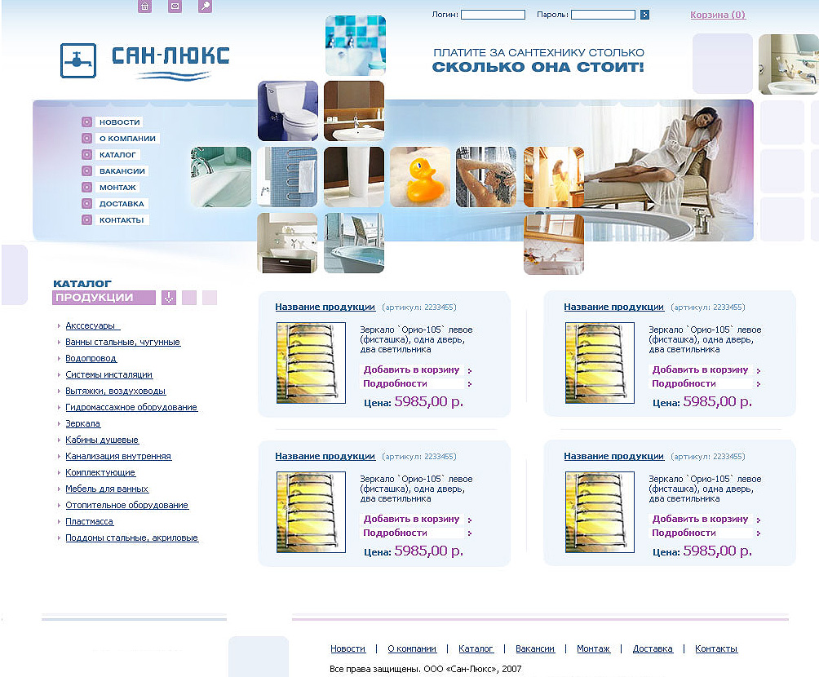Open Новости in the footer

pyautogui.click(x=348, y=648)
